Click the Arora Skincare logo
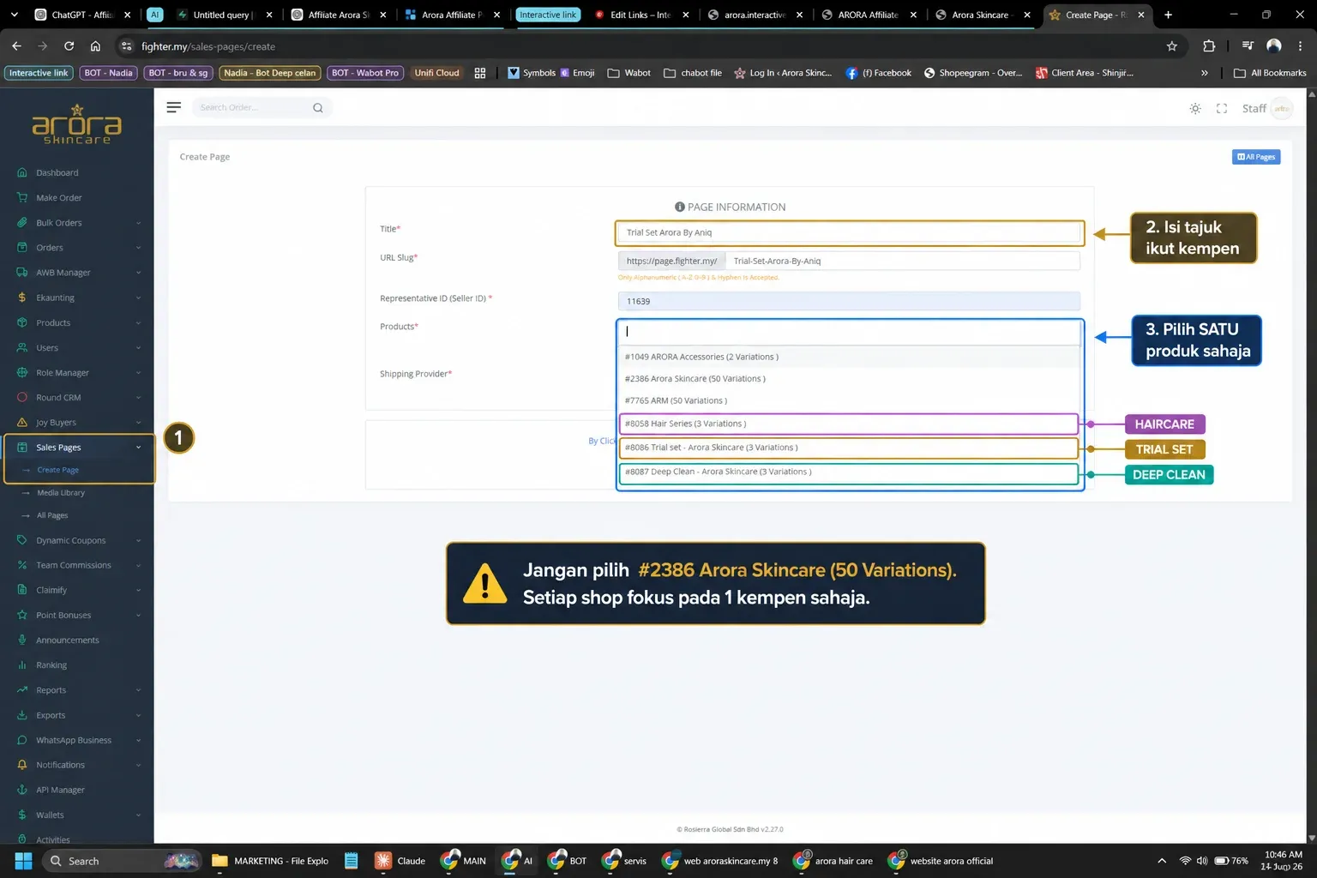 tap(77, 124)
